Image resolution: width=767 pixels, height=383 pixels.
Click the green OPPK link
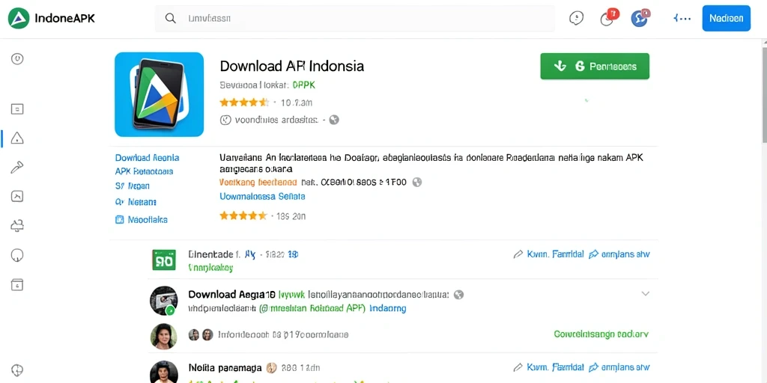(304, 85)
